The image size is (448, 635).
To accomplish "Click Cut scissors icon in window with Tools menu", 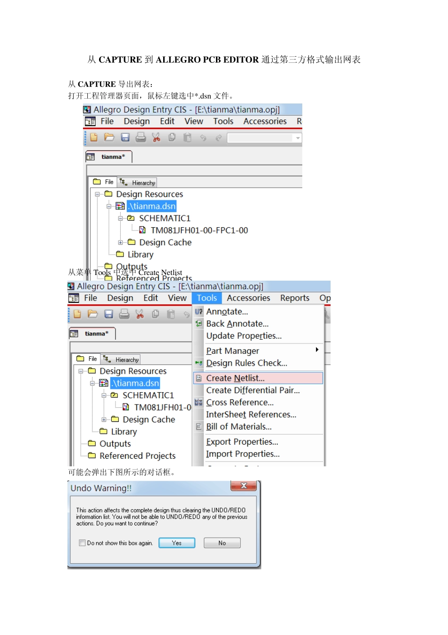I will tap(140, 314).
